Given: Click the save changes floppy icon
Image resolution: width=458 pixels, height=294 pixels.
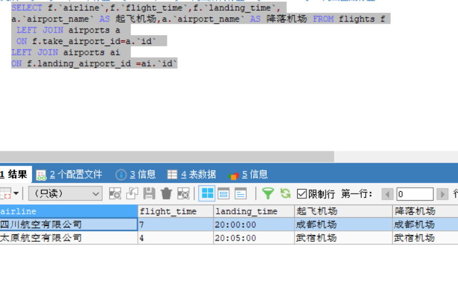Looking at the screenshot, I should 149,194.
